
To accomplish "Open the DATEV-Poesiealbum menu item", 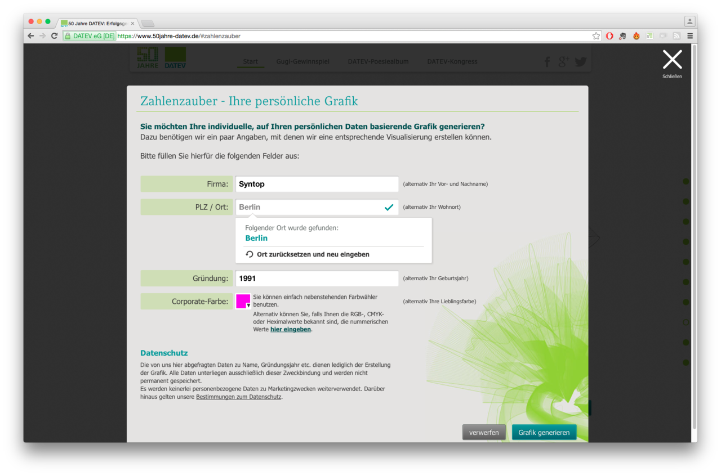I will point(378,61).
